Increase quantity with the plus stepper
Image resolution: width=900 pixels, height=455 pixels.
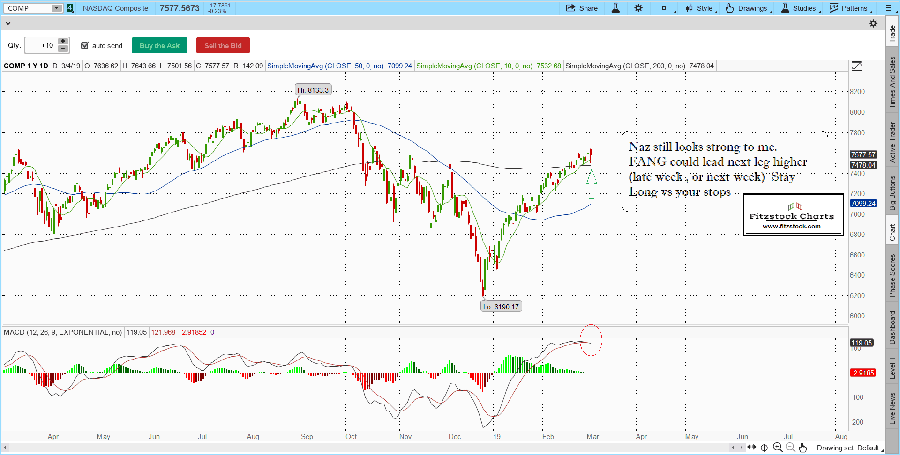tap(63, 42)
